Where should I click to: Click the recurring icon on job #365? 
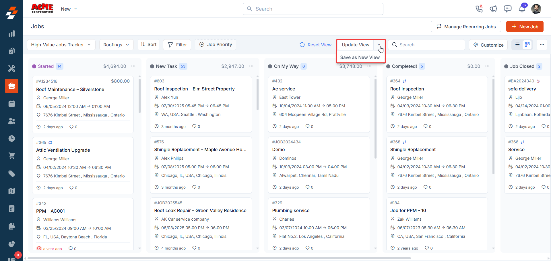pos(50,143)
